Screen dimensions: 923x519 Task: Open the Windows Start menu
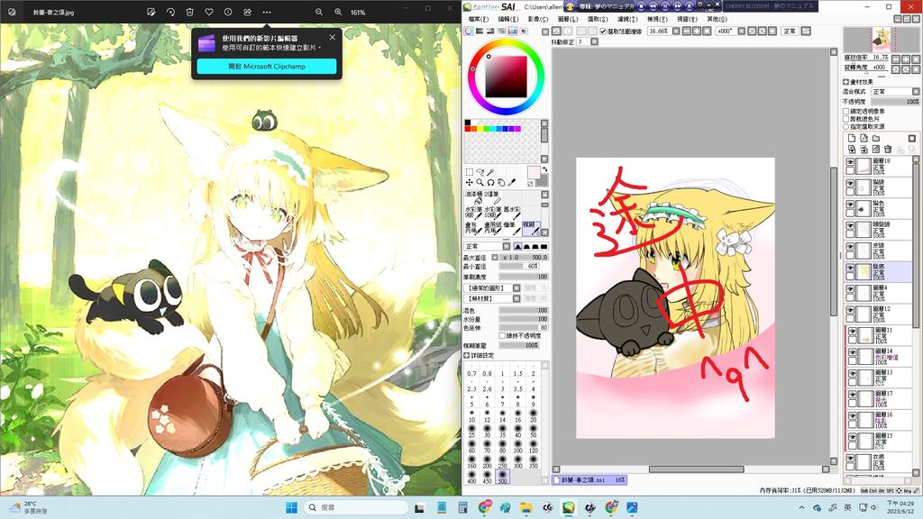click(291, 507)
